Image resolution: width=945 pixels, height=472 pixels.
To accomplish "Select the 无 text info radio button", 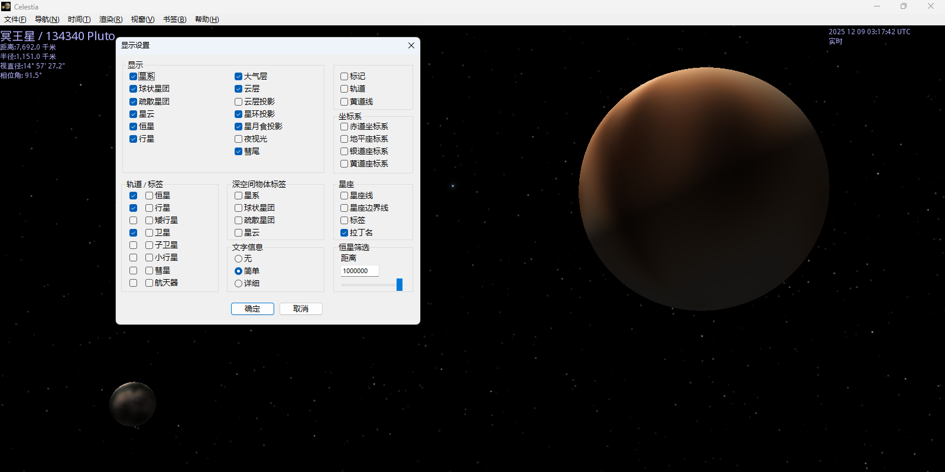I will [x=238, y=259].
